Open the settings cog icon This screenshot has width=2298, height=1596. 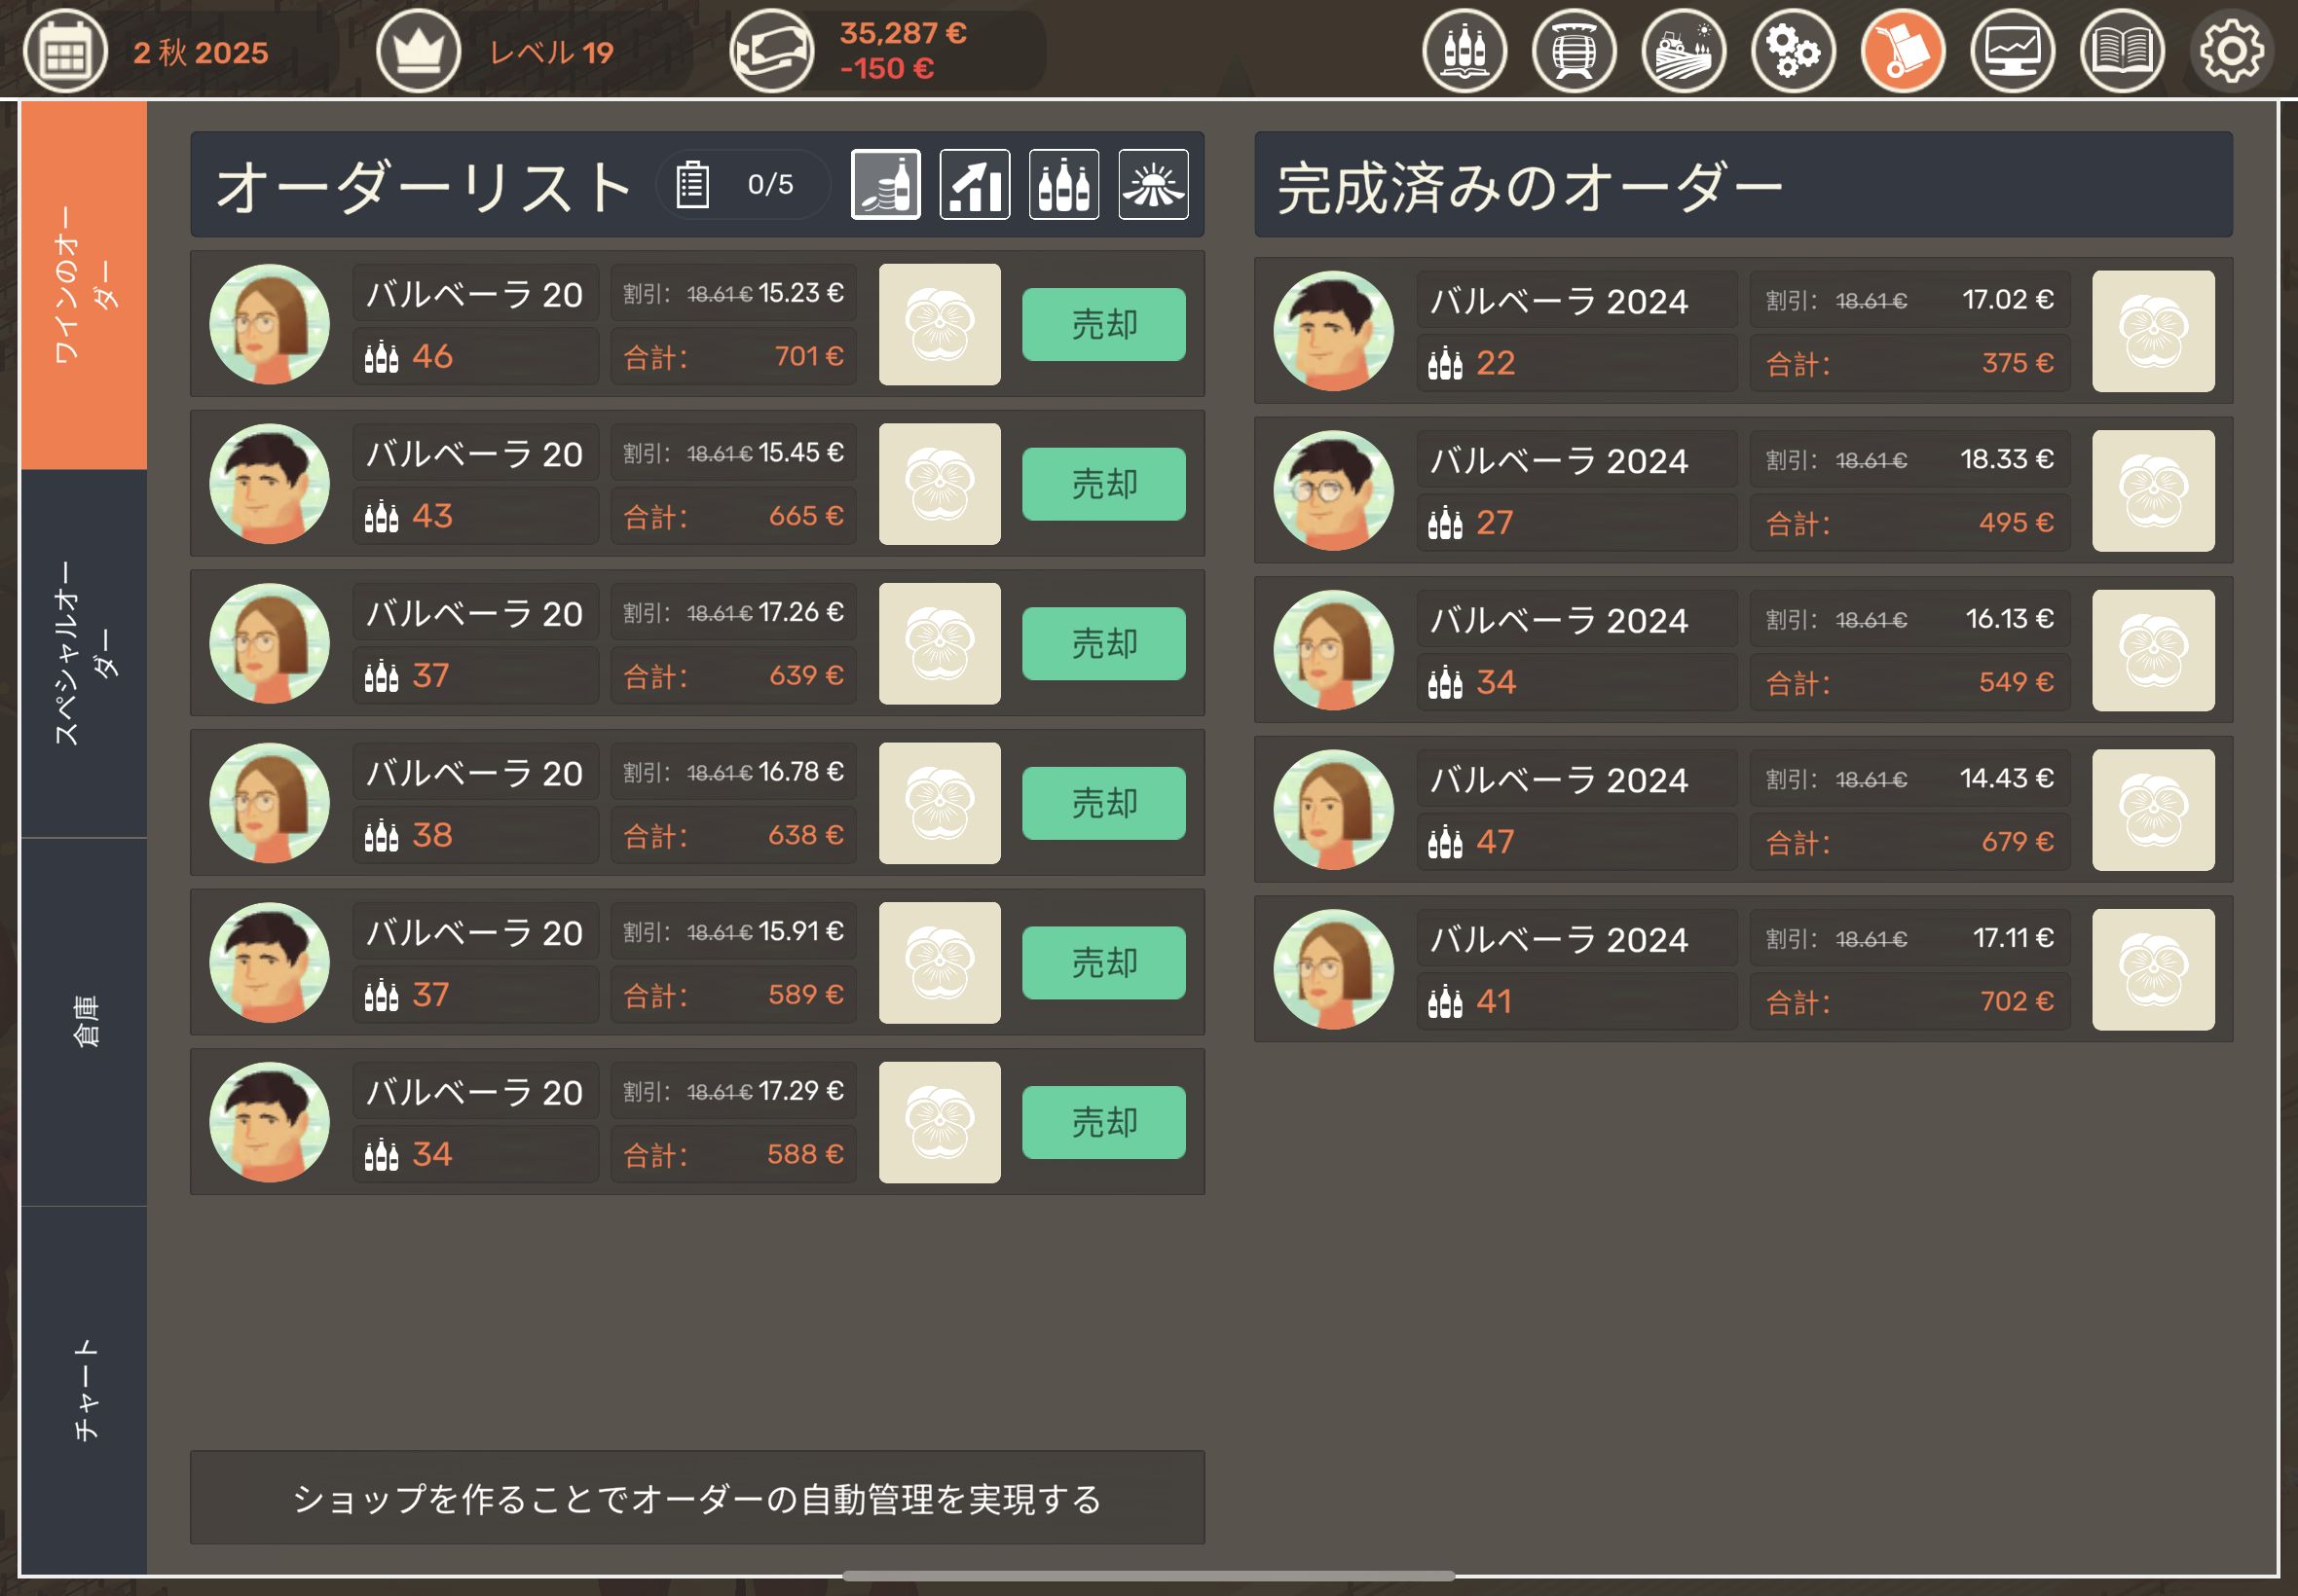tap(2231, 50)
